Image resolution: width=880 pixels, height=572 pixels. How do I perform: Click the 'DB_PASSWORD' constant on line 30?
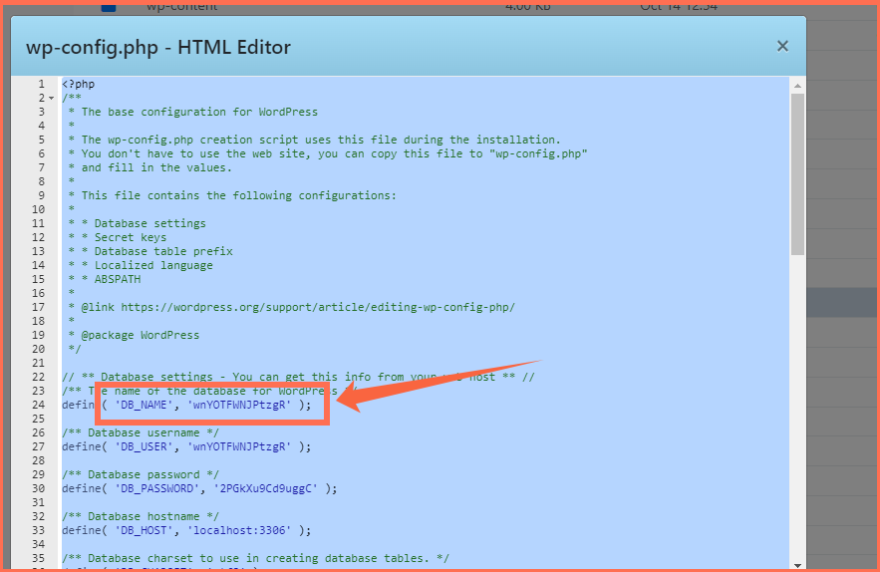point(156,488)
